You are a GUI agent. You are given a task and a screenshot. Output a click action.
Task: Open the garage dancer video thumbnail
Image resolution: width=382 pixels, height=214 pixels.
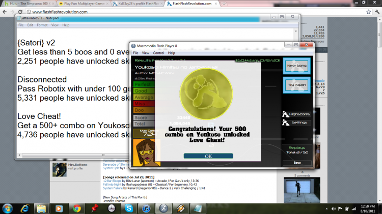click(x=302, y=190)
